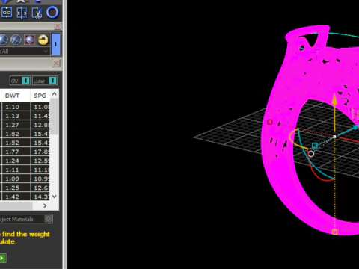Select the scissors trim tool icon
Screen dimensions: 359x269
click(37, 13)
